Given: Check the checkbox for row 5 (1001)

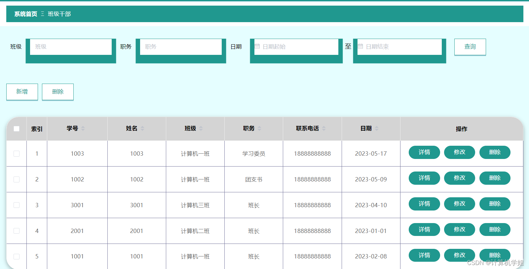Looking at the screenshot, I should [17, 256].
